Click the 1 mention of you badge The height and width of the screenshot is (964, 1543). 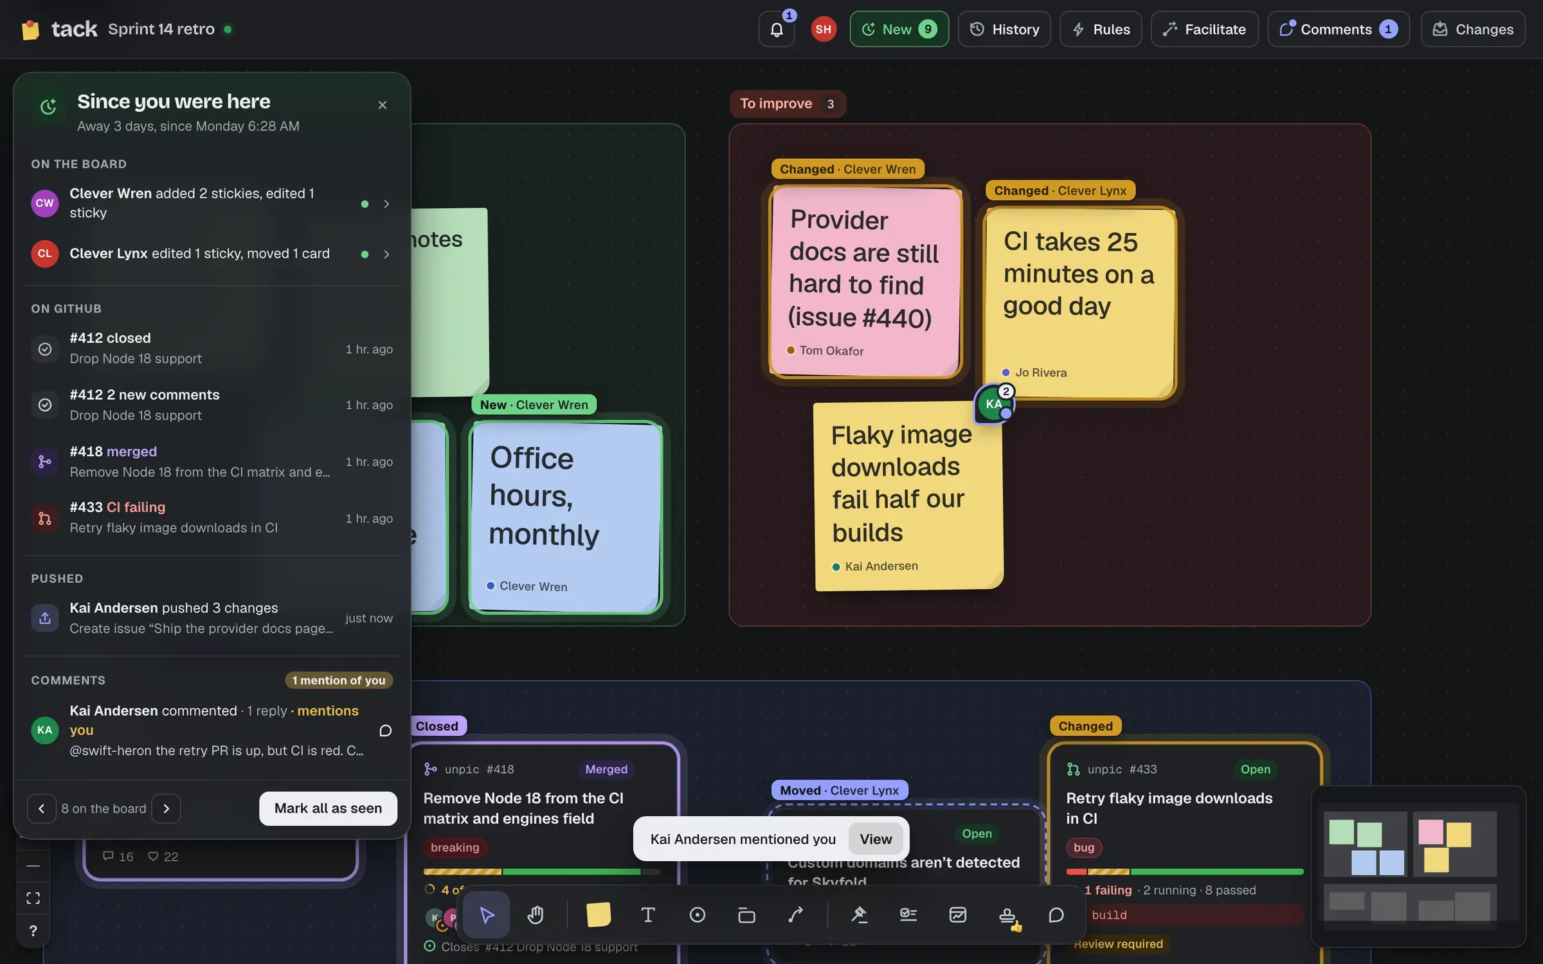(339, 680)
